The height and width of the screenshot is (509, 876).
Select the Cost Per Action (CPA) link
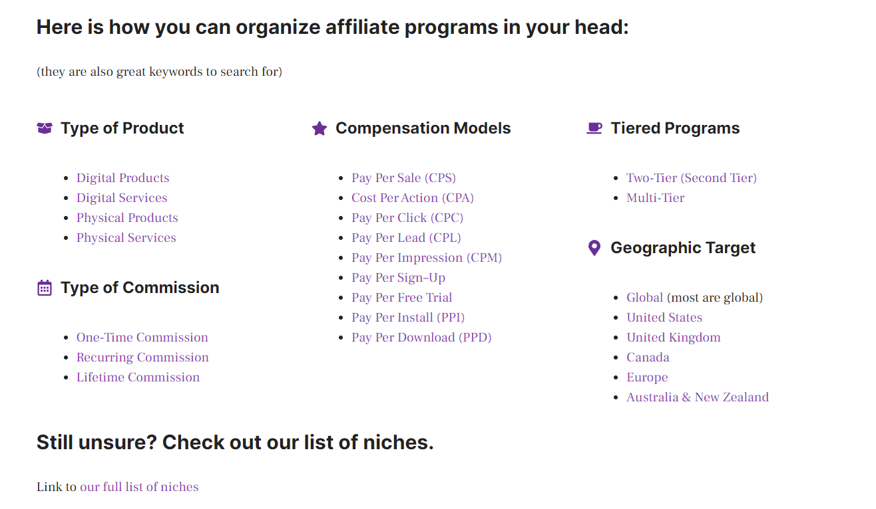point(413,198)
